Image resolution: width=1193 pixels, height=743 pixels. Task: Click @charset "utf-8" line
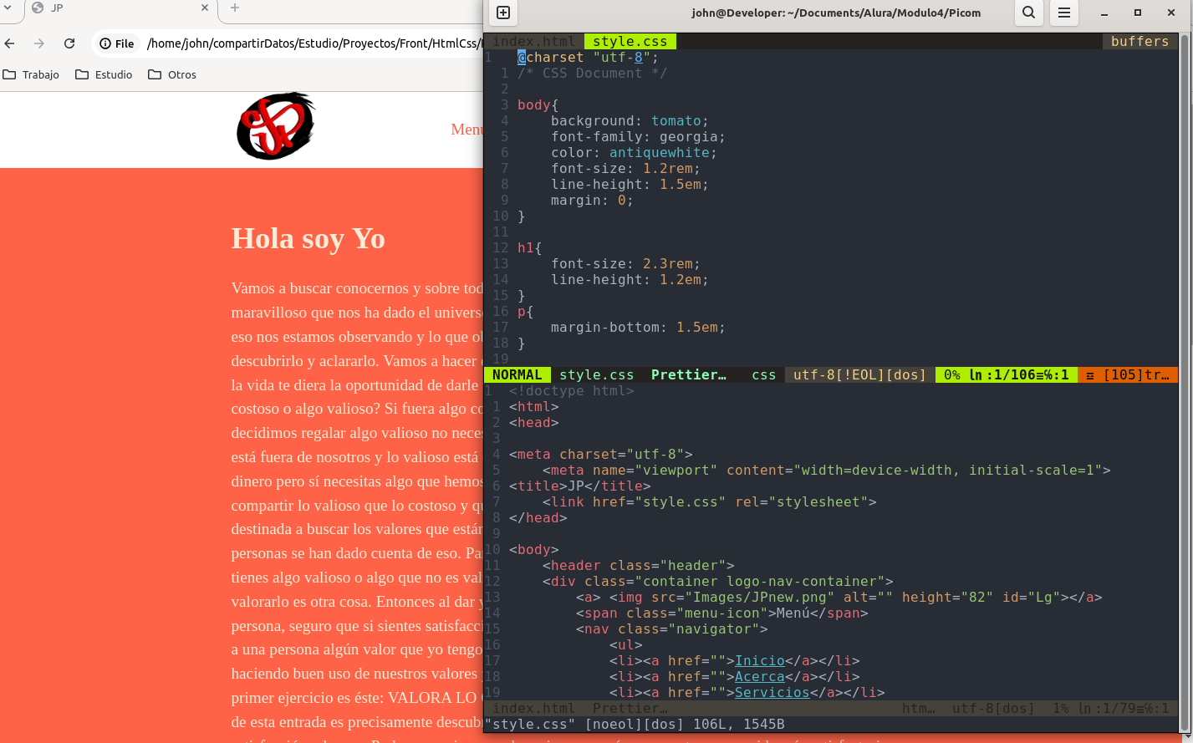click(588, 58)
